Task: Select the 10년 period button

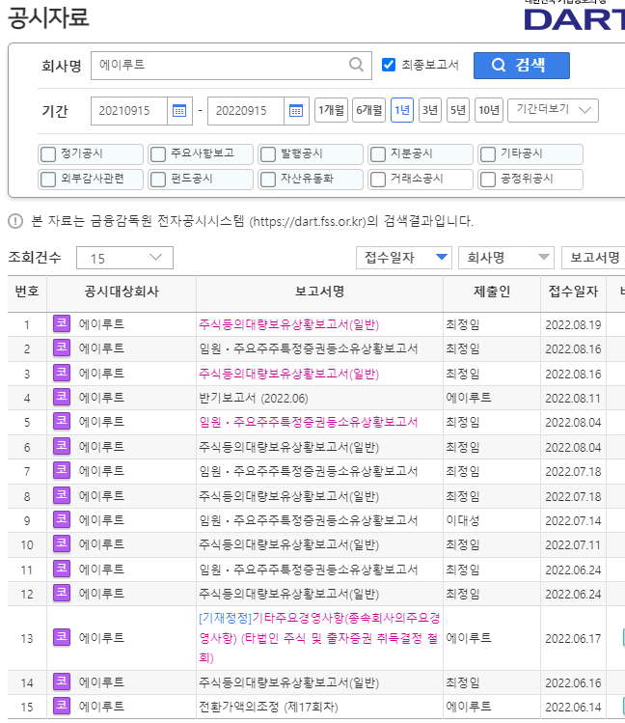Action: coord(489,110)
